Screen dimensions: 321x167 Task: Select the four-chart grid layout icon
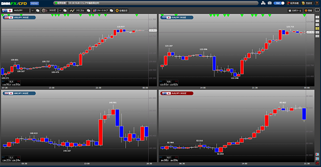point(317,28)
